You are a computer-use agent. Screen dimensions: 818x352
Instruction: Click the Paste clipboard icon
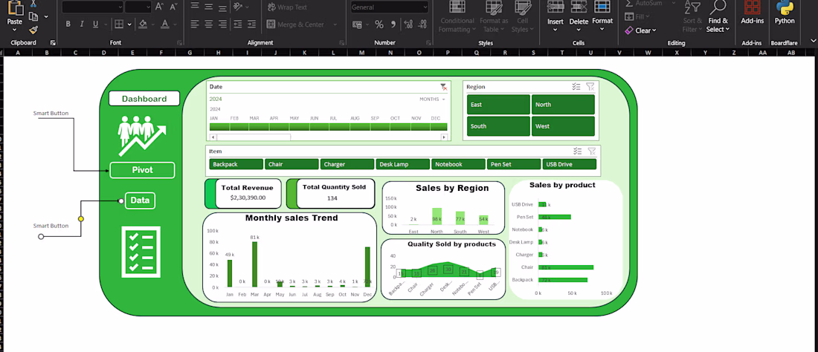(x=15, y=10)
